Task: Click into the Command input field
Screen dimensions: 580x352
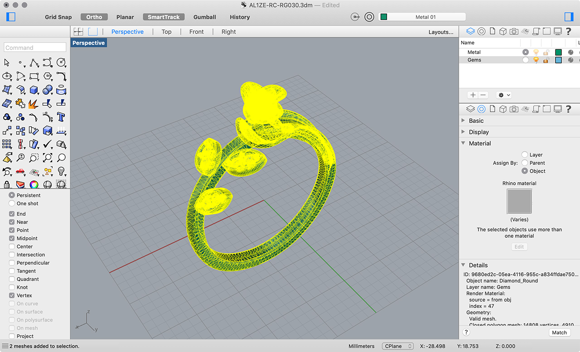Action: tap(35, 48)
